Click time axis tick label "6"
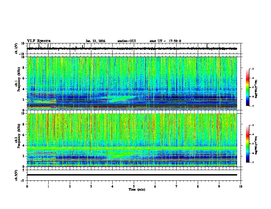The height and width of the screenshot is (209, 271). (x=155, y=186)
